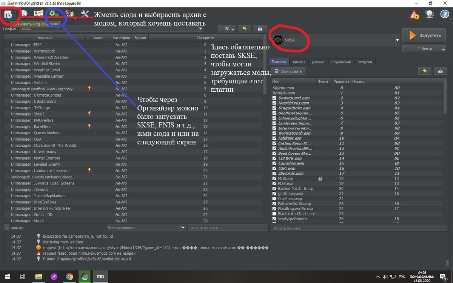Uncheck the FNIS.esp plugin checkbox
The height and width of the screenshot is (283, 453).
[x=274, y=178]
